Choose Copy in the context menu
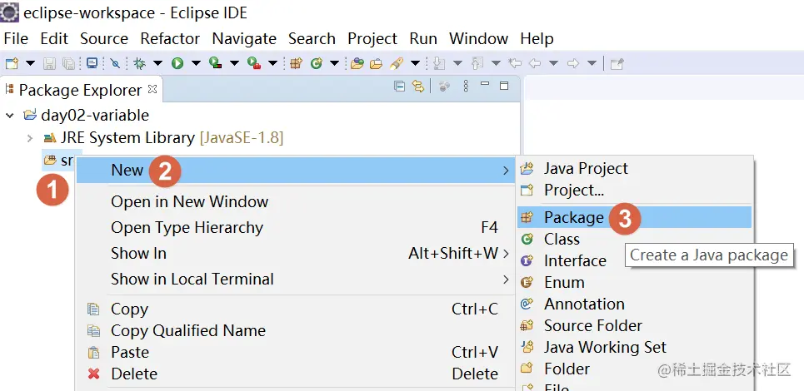Screen dimensions: 804x391 click(295, 309)
